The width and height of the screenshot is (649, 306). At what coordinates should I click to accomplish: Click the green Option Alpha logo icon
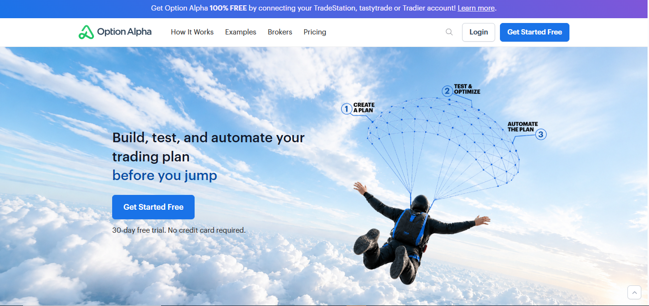[x=86, y=32]
